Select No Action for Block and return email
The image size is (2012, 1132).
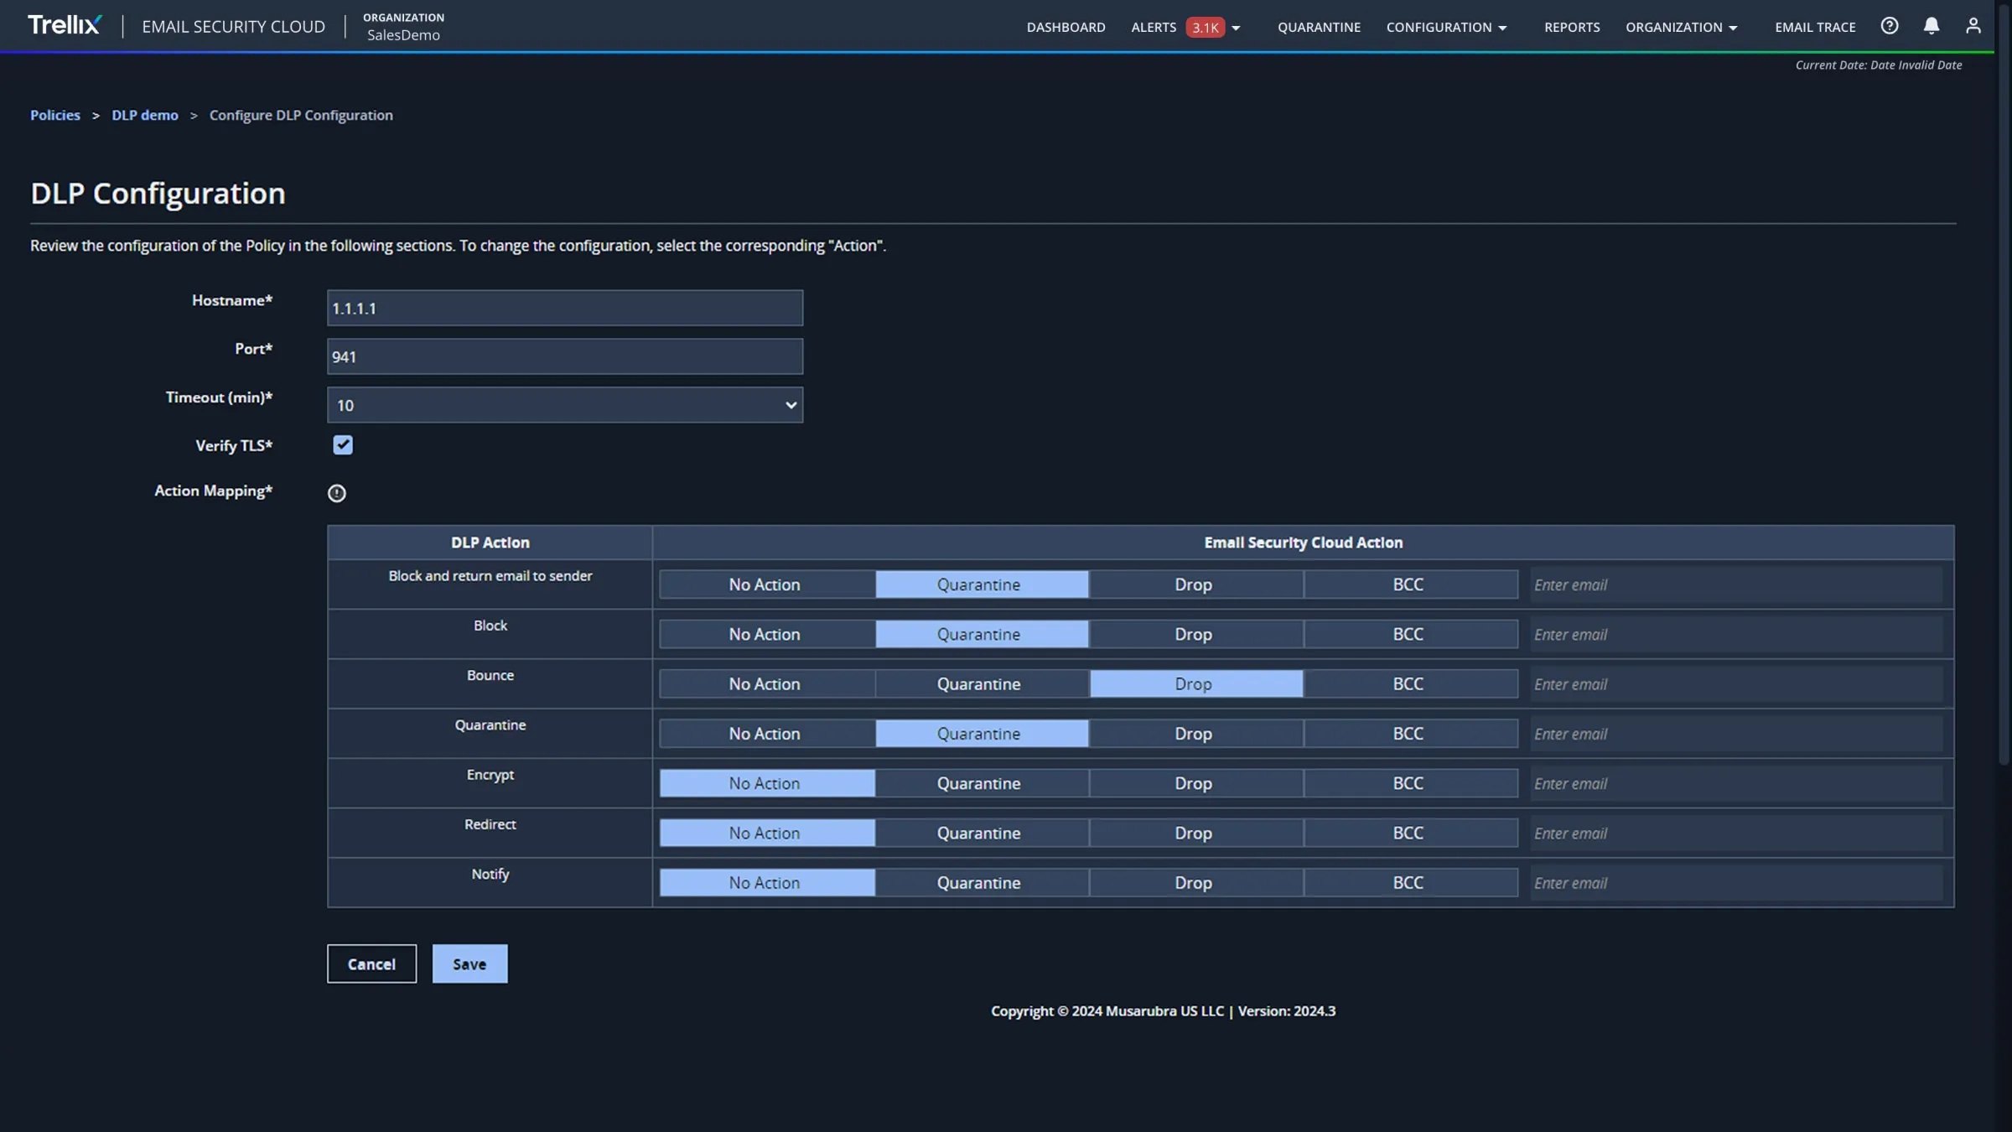click(767, 584)
